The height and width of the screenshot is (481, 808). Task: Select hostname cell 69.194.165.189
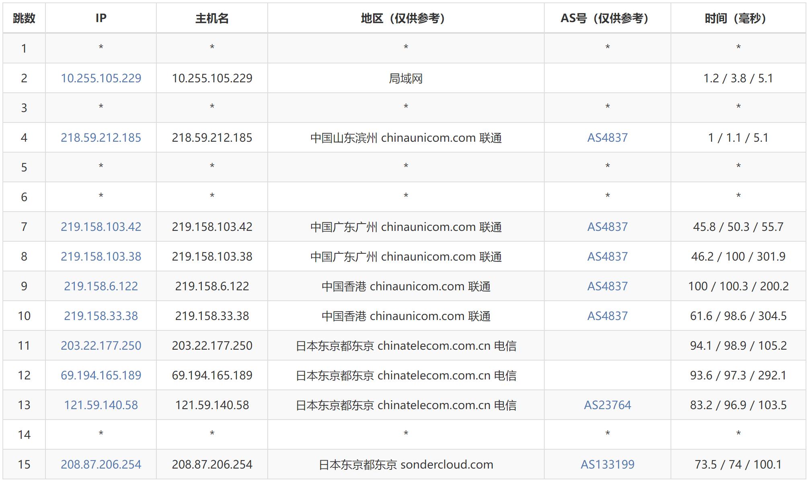212,375
